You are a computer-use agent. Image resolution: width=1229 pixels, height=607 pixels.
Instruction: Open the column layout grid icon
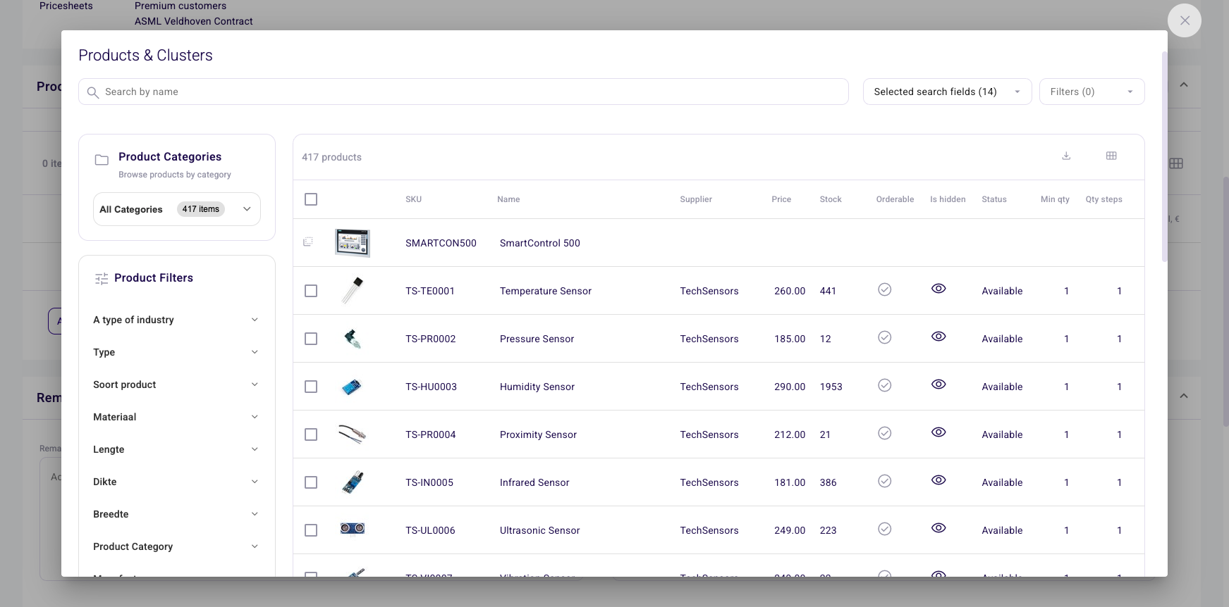(1111, 156)
